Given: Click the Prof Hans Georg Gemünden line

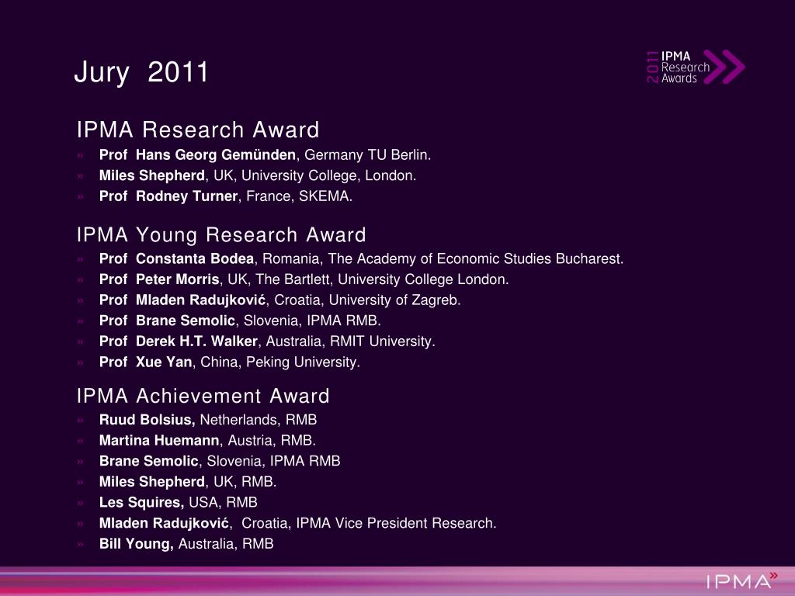Looking at the screenshot, I should (x=266, y=155).
